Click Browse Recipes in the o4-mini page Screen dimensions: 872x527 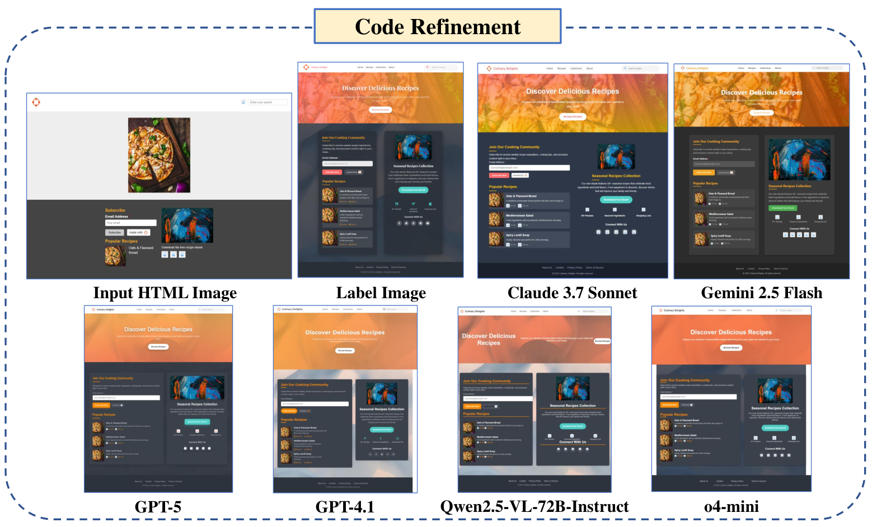pos(731,347)
